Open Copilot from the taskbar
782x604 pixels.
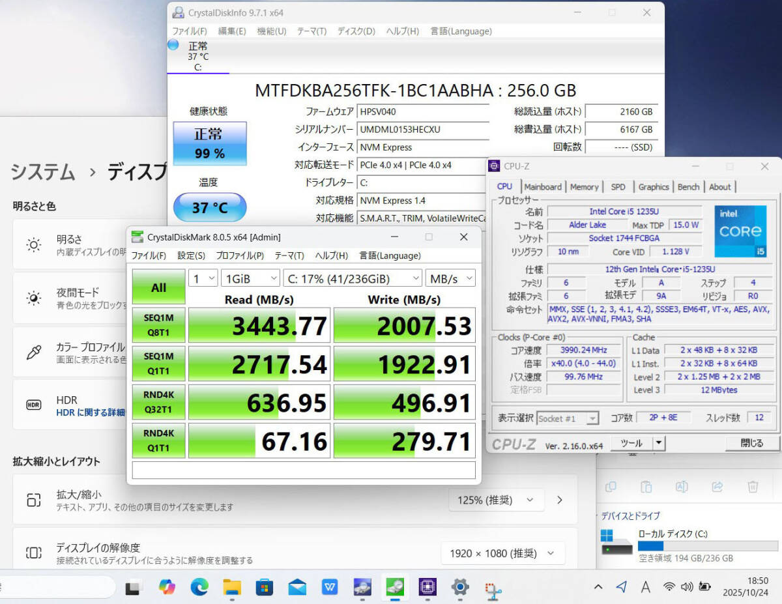tap(167, 587)
